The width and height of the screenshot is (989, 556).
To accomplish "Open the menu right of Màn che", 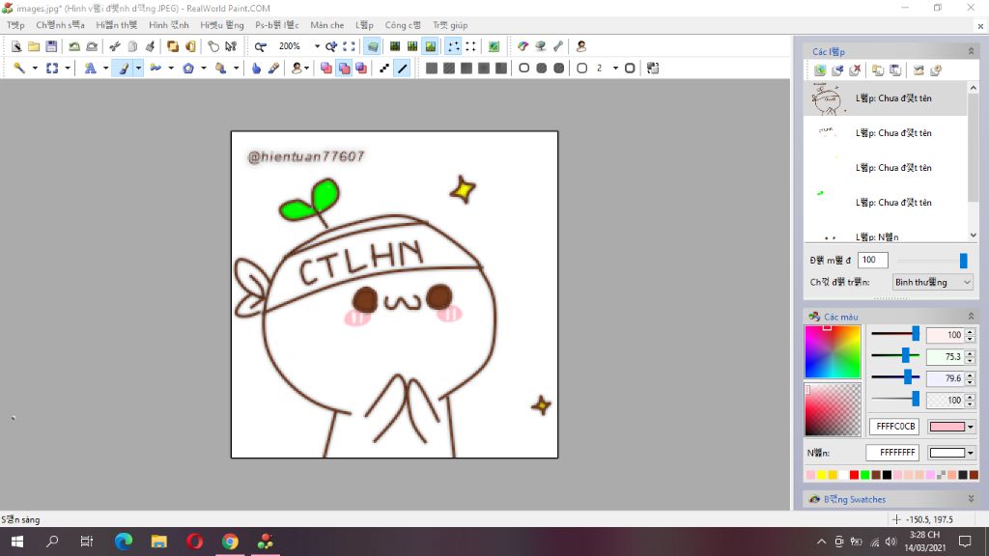I will tap(364, 25).
